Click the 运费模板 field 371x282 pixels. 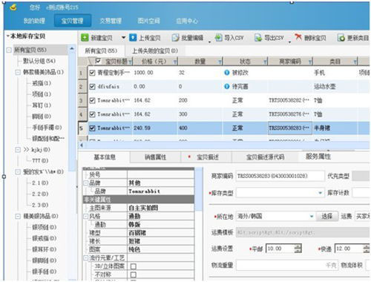[x=303, y=232]
